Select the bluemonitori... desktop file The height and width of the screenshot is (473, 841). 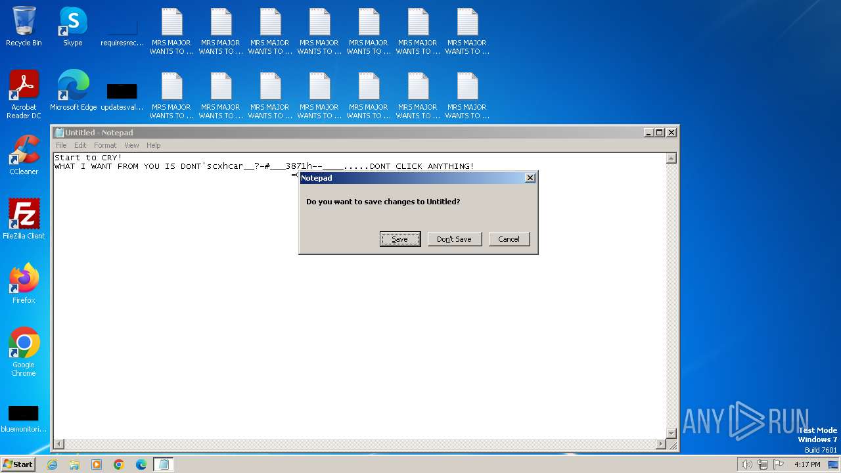pyautogui.click(x=24, y=419)
